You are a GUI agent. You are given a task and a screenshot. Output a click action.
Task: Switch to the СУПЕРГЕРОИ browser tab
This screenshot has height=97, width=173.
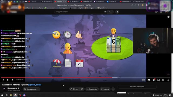126,2
